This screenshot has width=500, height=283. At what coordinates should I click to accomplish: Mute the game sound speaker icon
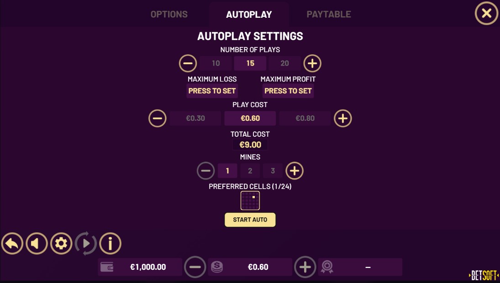click(37, 243)
